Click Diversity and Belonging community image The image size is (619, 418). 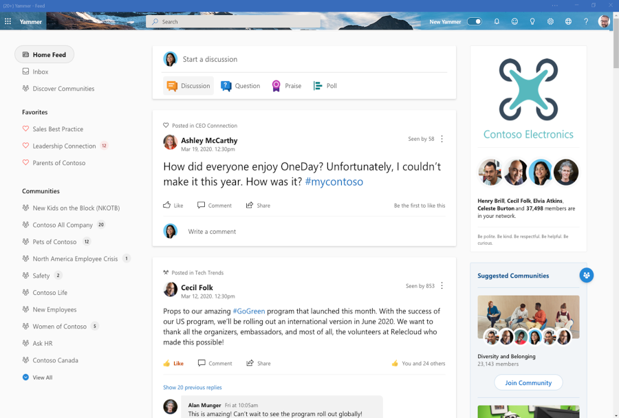528,317
